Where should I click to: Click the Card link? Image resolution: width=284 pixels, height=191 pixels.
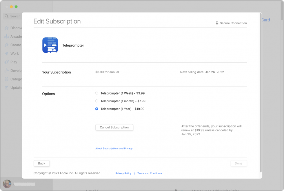(266, 20)
